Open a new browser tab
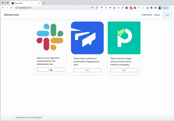 [x=44, y=3]
